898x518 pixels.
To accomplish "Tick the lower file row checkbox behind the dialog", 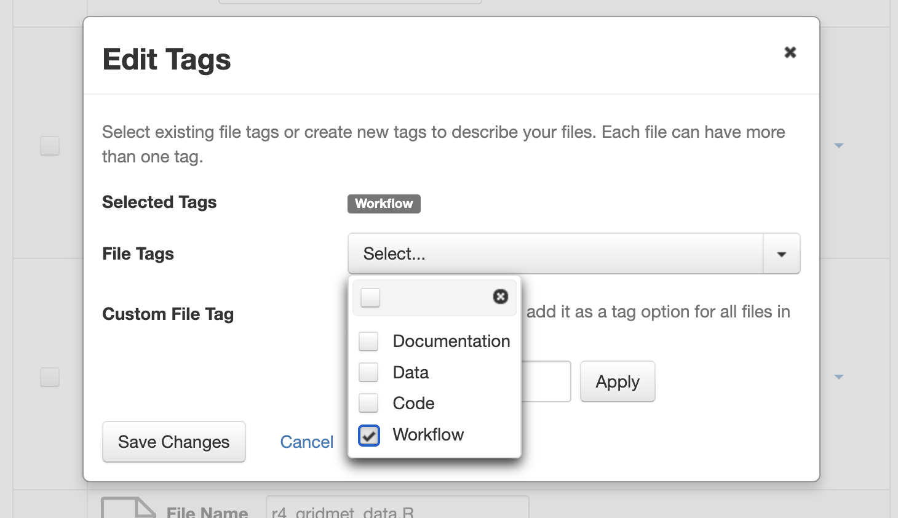I will click(x=50, y=377).
